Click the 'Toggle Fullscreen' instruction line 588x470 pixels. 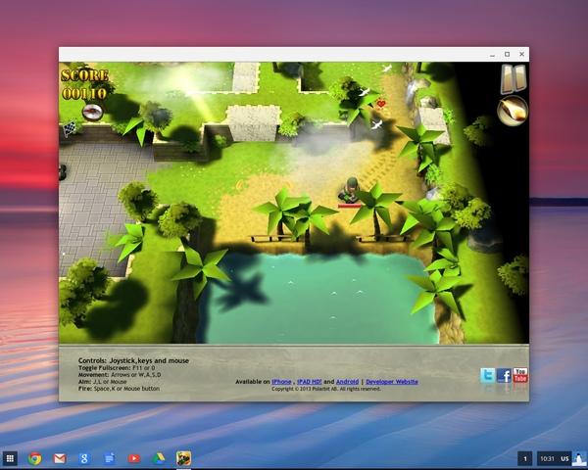coord(117,368)
